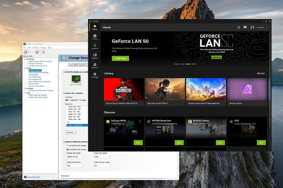The image size is (283, 188).
Task: Click GET on the NVIDIA Broadcast card
Action: point(179,142)
